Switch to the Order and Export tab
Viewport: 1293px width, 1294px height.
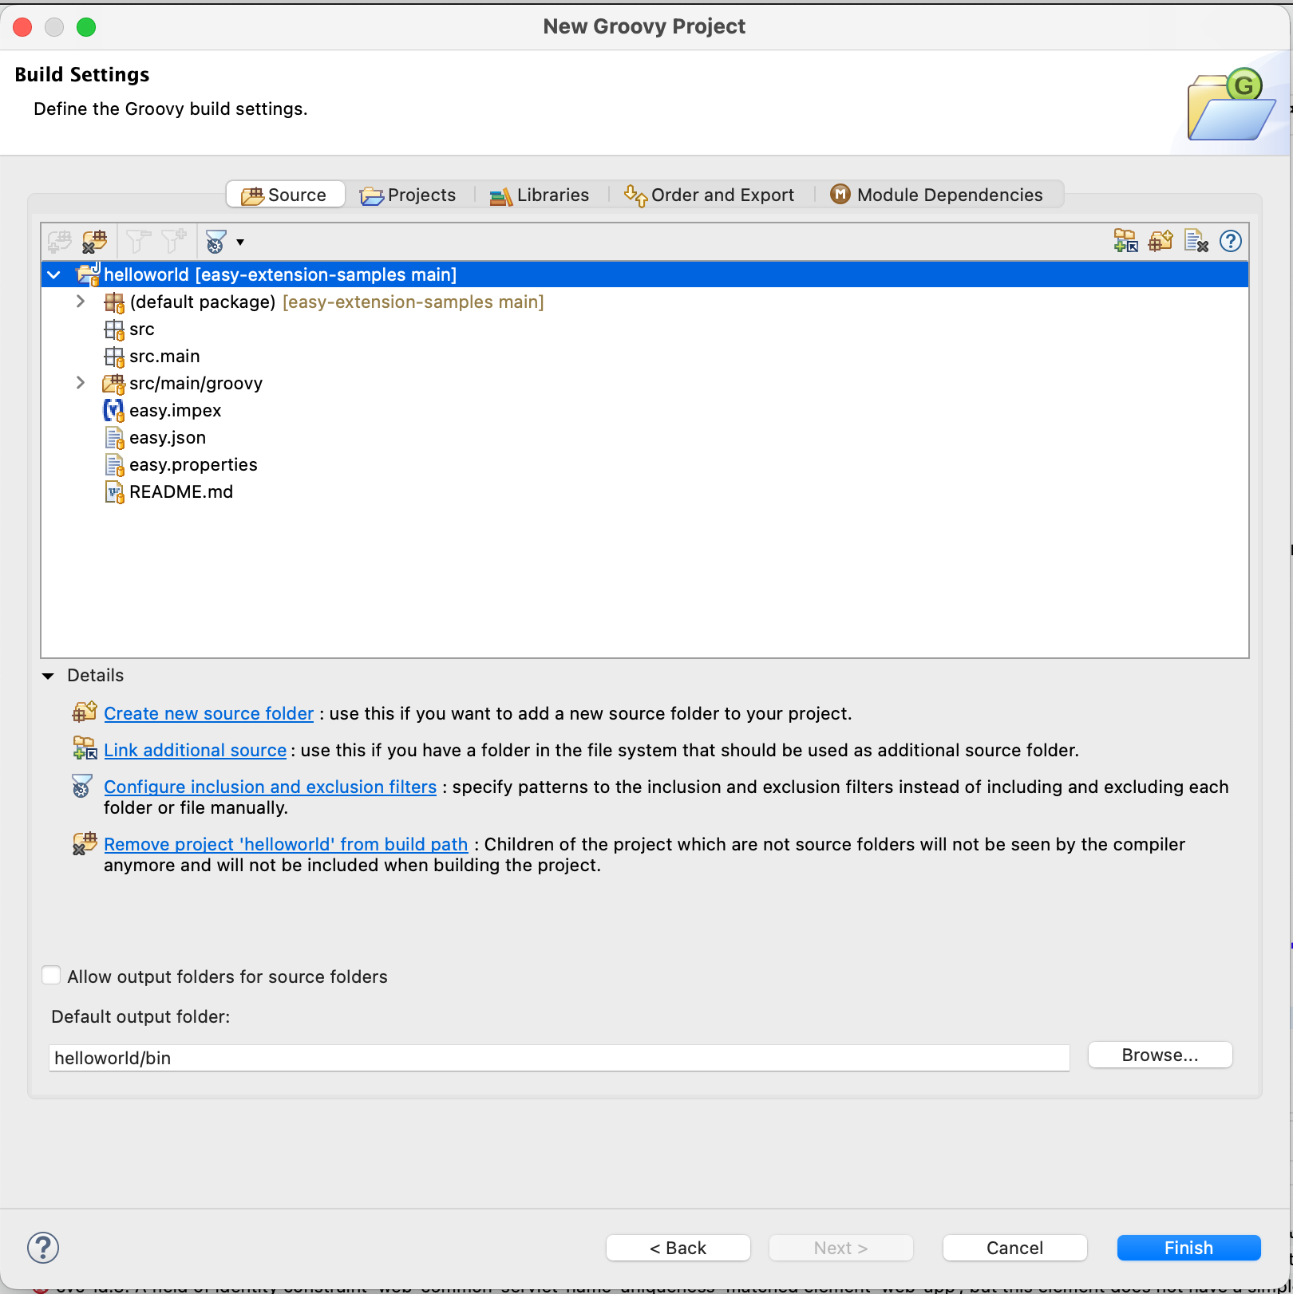[x=710, y=195]
